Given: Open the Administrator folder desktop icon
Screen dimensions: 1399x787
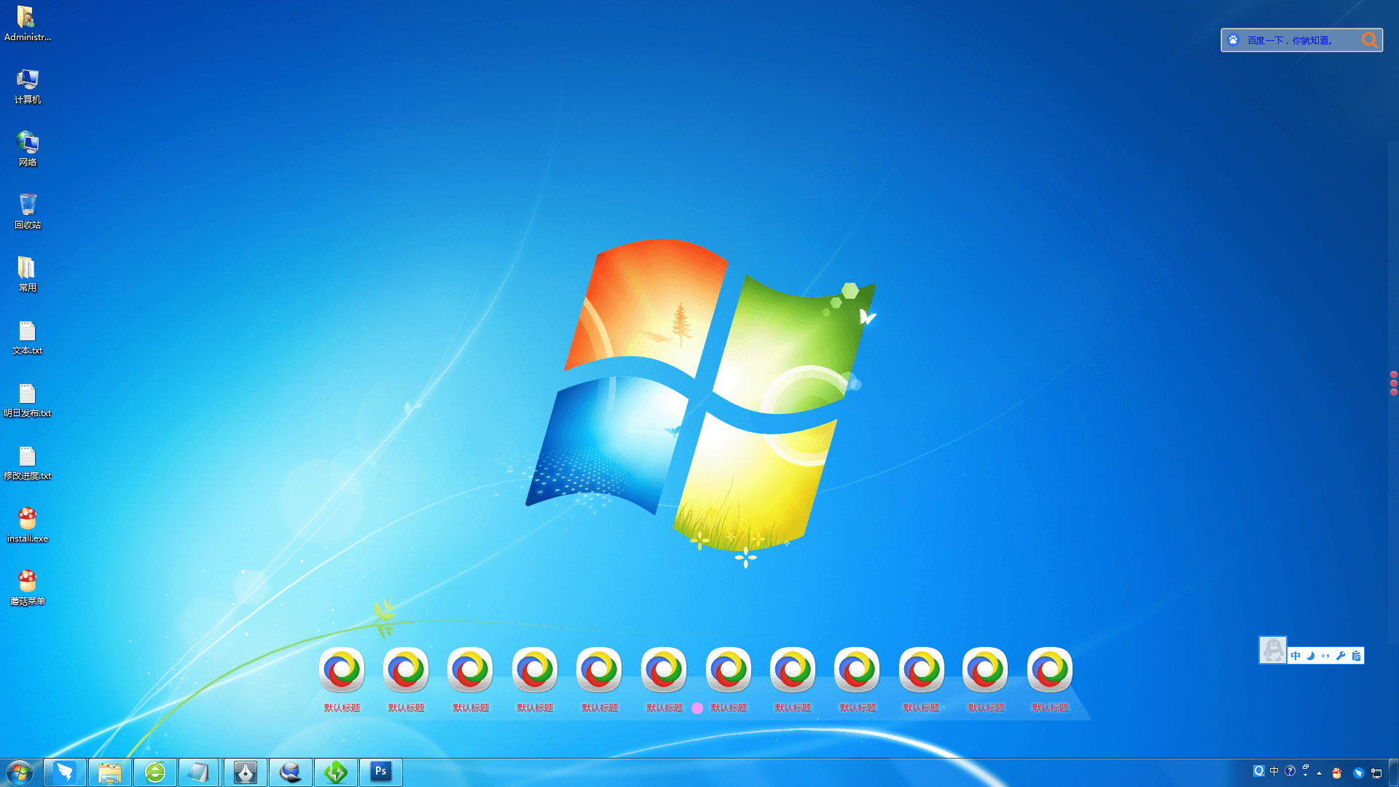Looking at the screenshot, I should pos(27,24).
